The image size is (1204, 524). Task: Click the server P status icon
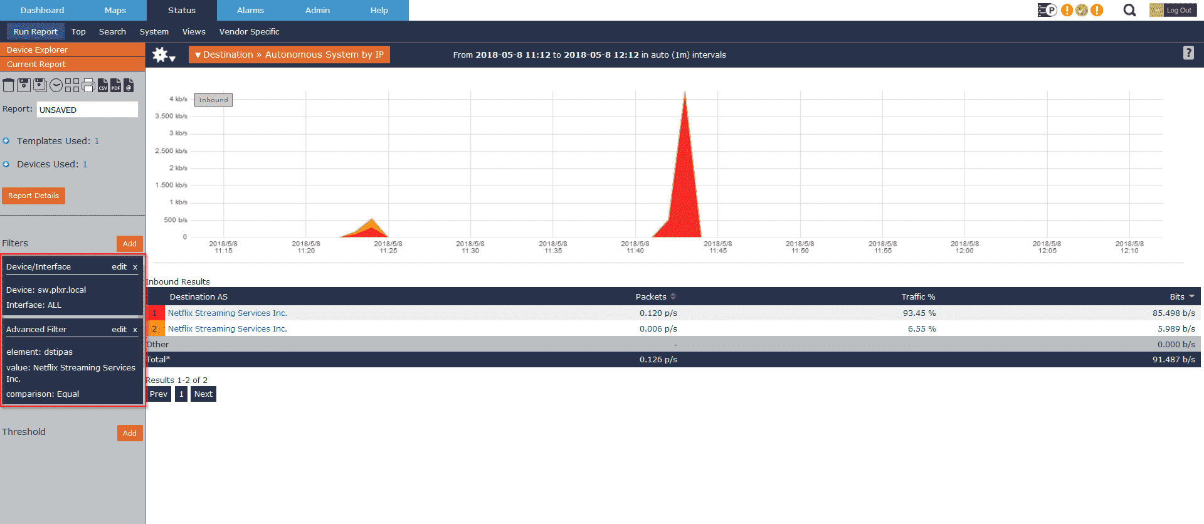point(1047,10)
